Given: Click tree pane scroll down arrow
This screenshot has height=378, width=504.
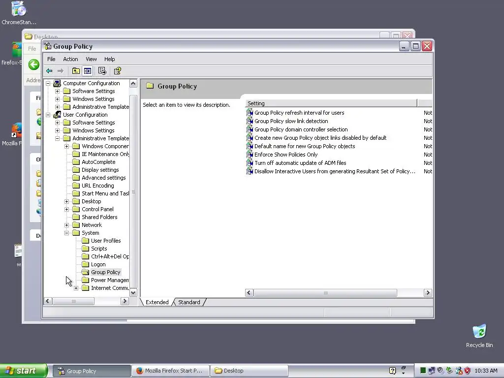Looking at the screenshot, I should coord(133,293).
